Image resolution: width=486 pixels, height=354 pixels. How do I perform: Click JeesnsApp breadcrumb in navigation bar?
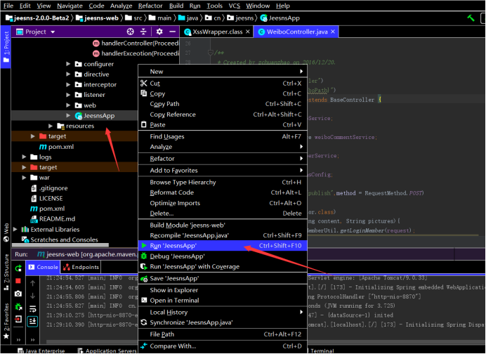pyautogui.click(x=280, y=18)
